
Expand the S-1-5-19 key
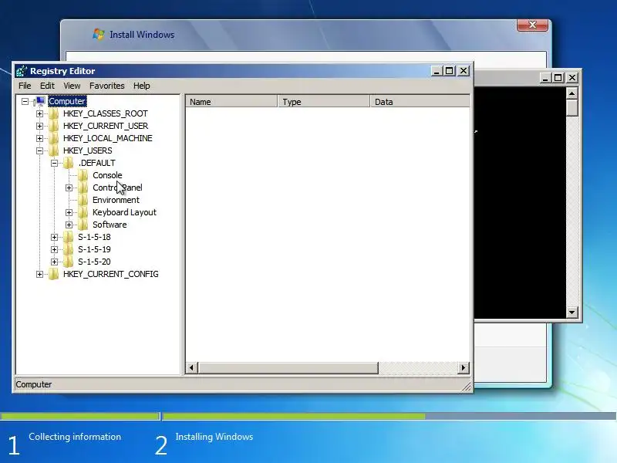(54, 249)
